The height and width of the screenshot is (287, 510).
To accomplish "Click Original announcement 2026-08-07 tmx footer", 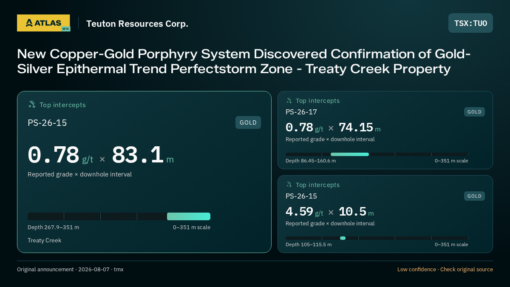I will [x=70, y=269].
